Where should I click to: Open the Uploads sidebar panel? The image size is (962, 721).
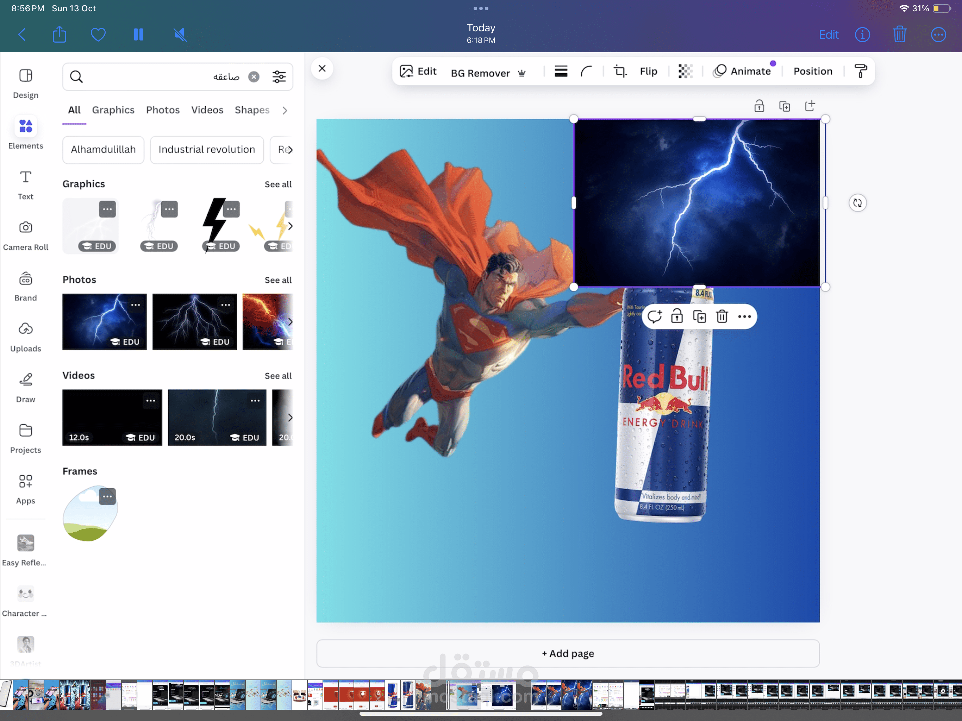(26, 337)
